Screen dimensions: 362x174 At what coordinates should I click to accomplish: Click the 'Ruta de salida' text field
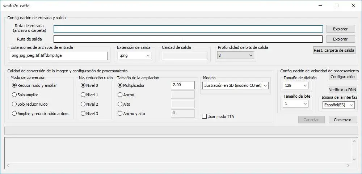coord(188,39)
